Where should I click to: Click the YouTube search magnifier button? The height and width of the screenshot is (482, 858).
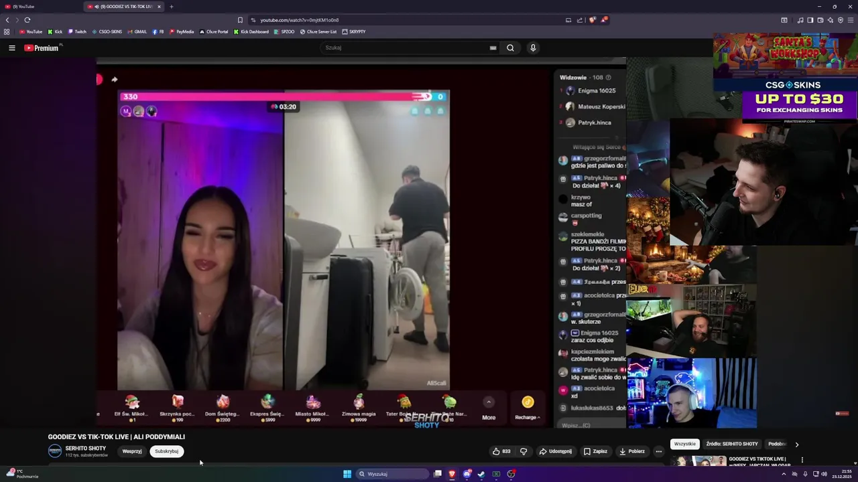(x=510, y=48)
